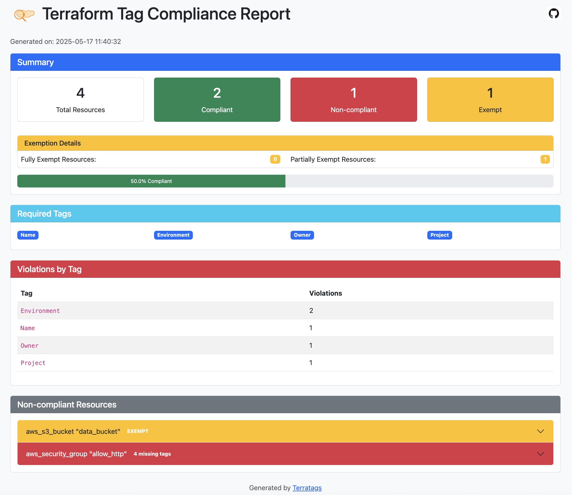The height and width of the screenshot is (495, 572).
Task: Open the GitHub repository icon
Action: tap(554, 13)
